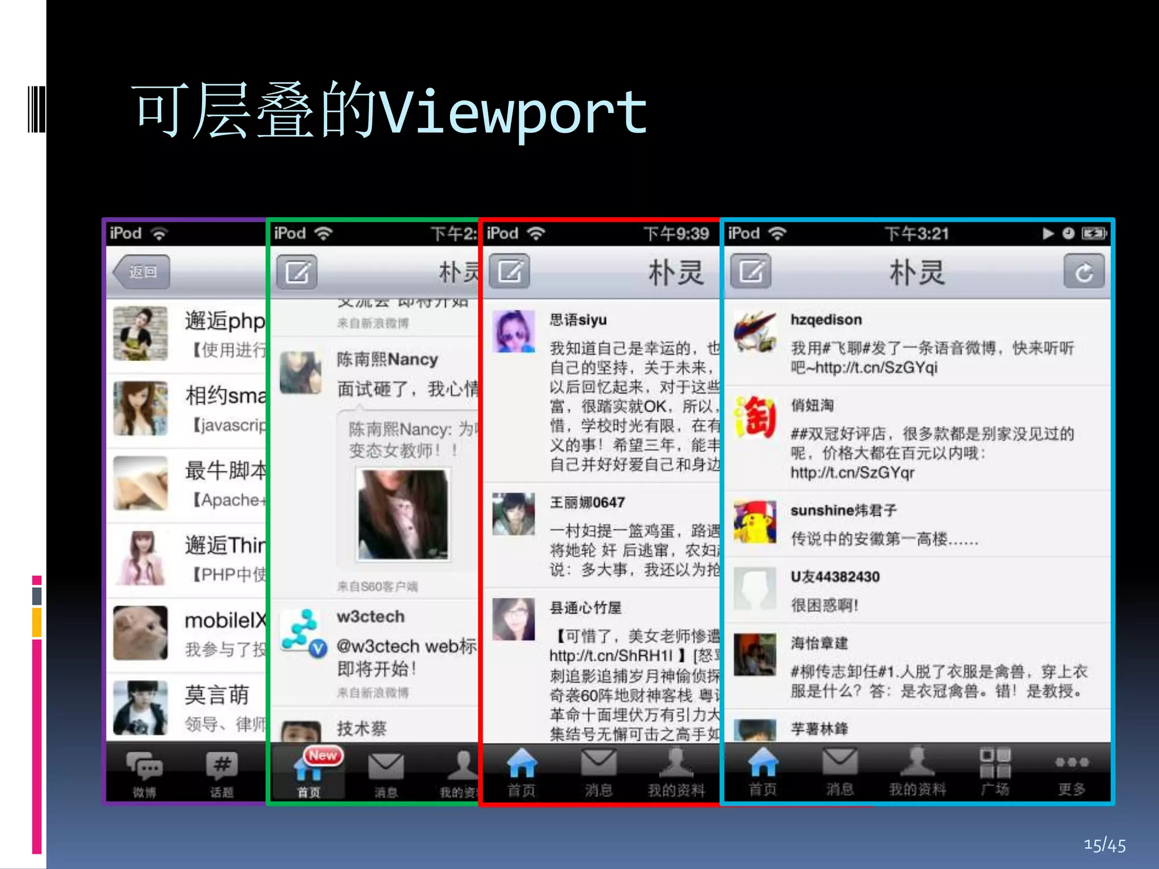
Task: Click compose icon in blue-bordered screen
Action: click(751, 272)
